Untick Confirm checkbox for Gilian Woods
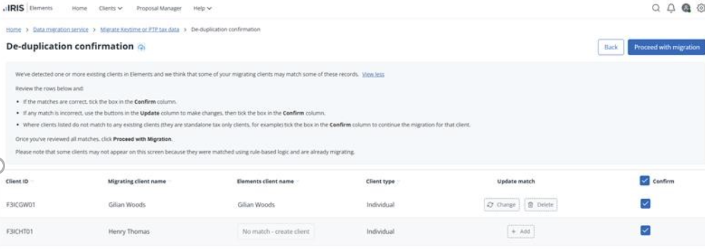Viewport: 705px width, 250px height. [645, 204]
